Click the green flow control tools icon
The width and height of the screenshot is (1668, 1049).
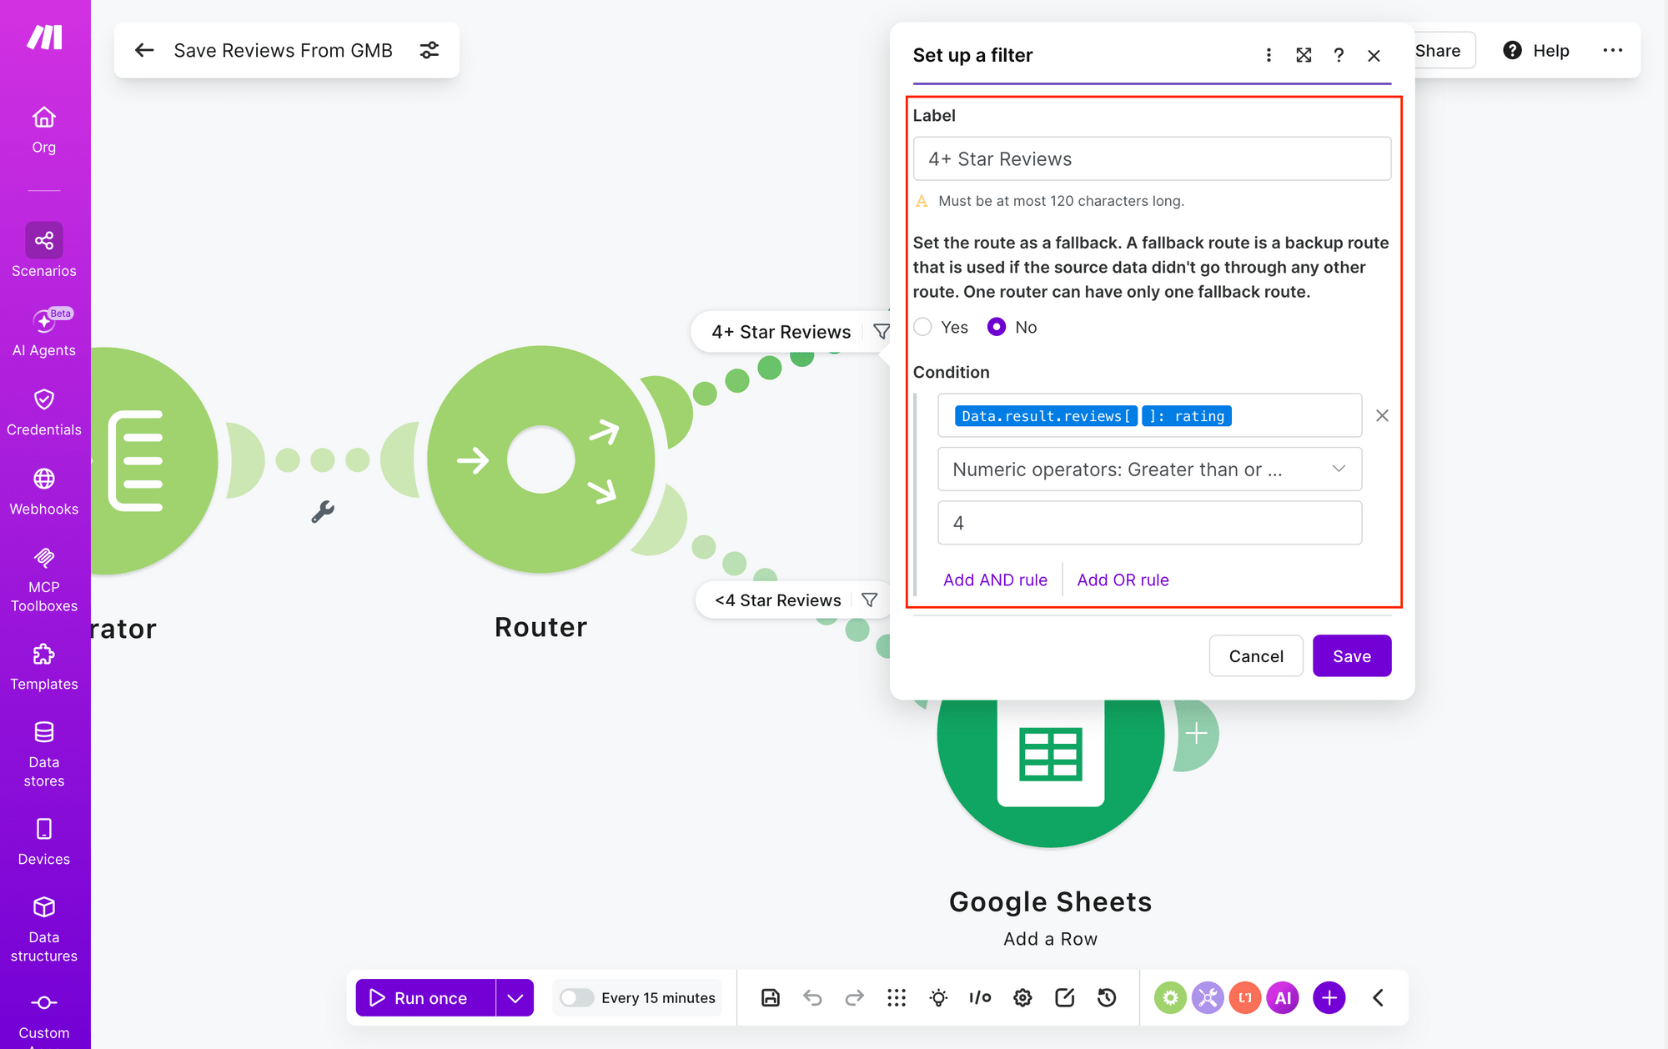tap(1170, 997)
